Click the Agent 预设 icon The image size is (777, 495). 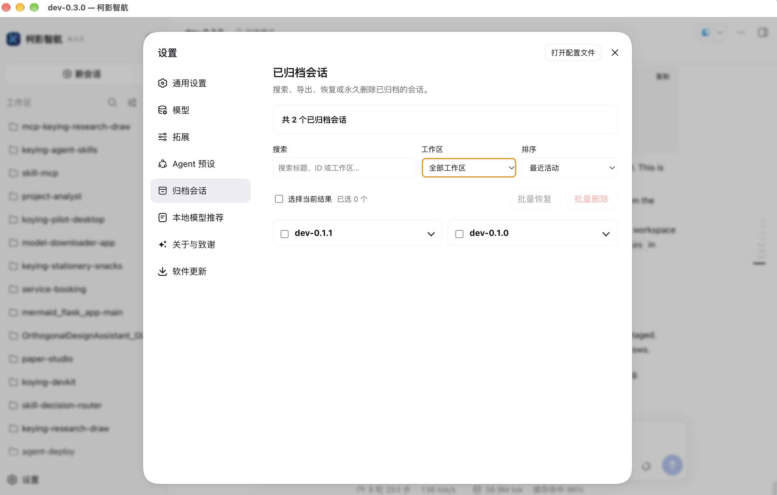[x=162, y=164]
